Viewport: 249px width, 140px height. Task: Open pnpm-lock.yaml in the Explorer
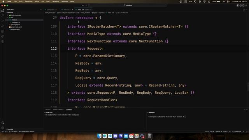coord(16,27)
